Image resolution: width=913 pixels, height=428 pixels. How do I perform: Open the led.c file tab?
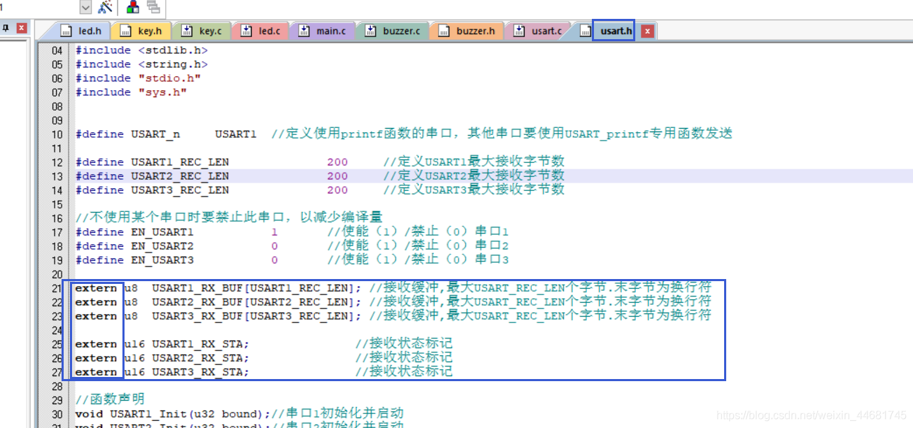point(262,31)
